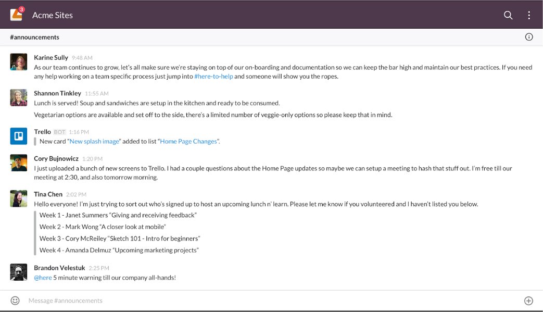This screenshot has width=543, height=312.
Task: Click the @here mention in Brandon's message
Action: [x=44, y=278]
